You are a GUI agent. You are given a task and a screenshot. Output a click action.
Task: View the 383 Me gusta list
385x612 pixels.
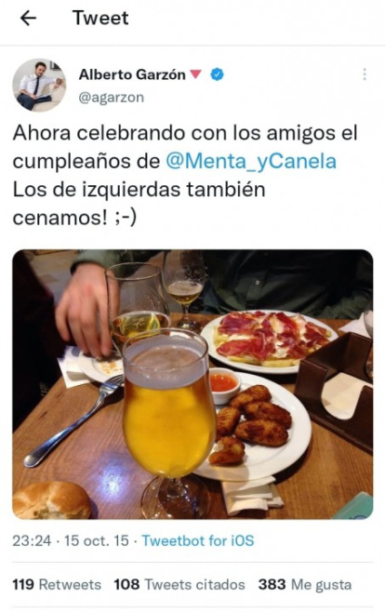[305, 585]
